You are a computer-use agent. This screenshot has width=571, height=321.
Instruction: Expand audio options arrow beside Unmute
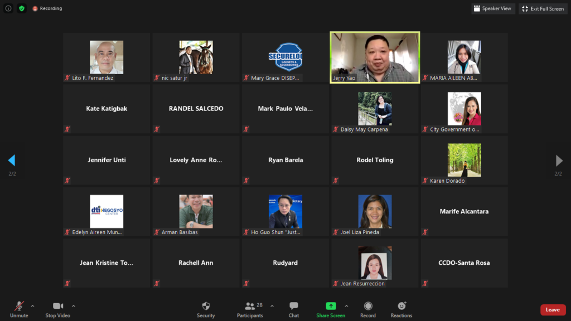[x=32, y=306]
